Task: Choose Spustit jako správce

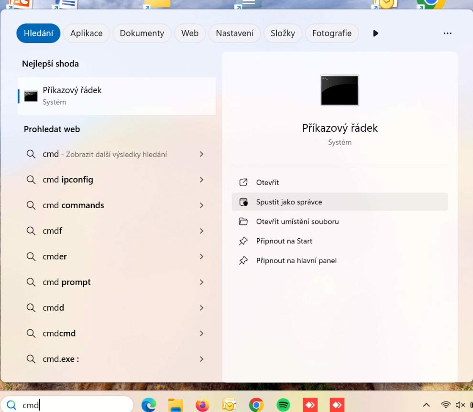Action: 340,202
